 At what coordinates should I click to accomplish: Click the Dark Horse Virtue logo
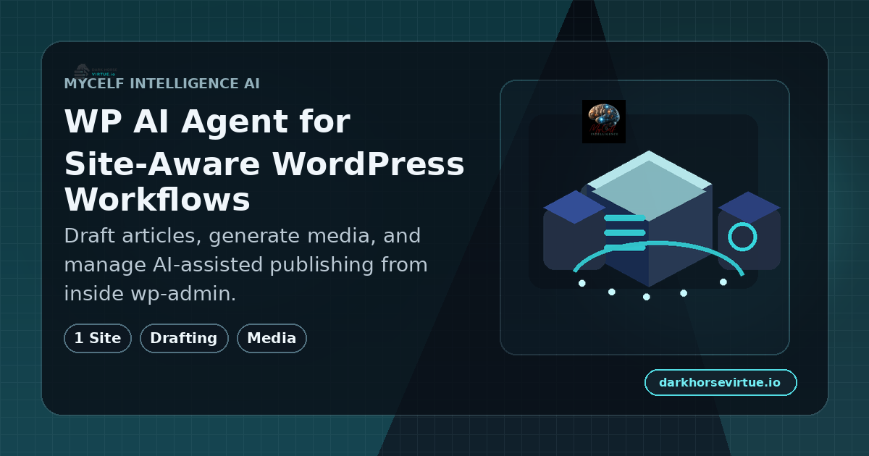96,70
